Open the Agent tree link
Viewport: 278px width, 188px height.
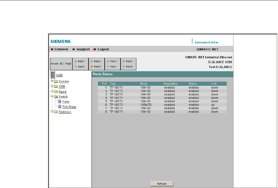(62, 92)
